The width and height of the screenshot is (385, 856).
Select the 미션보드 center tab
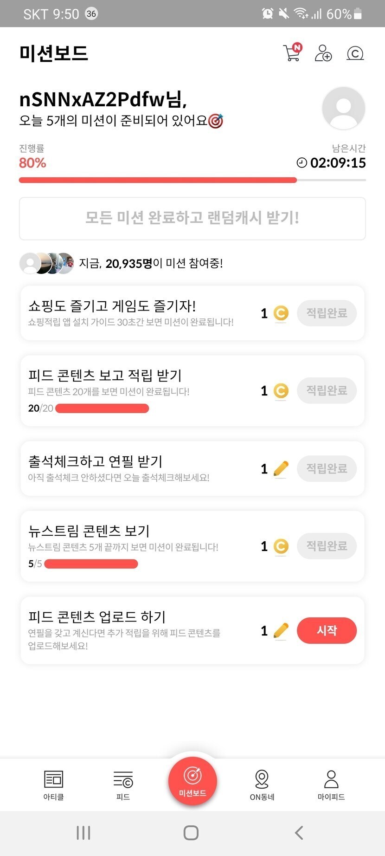pyautogui.click(x=192, y=781)
